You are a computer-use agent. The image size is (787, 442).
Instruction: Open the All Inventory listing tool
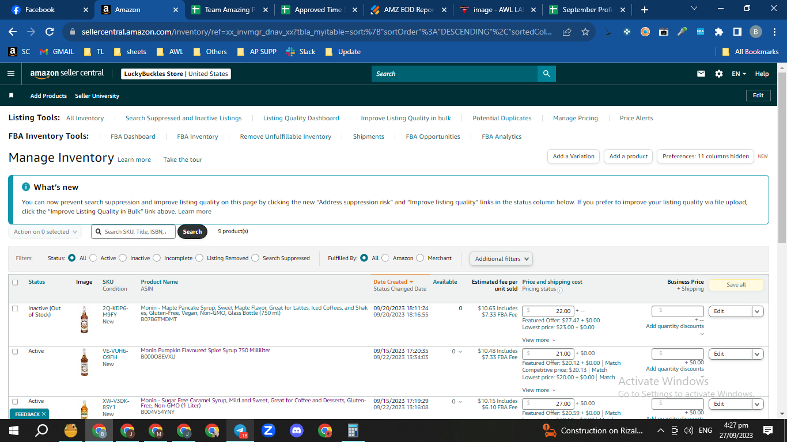(85, 118)
